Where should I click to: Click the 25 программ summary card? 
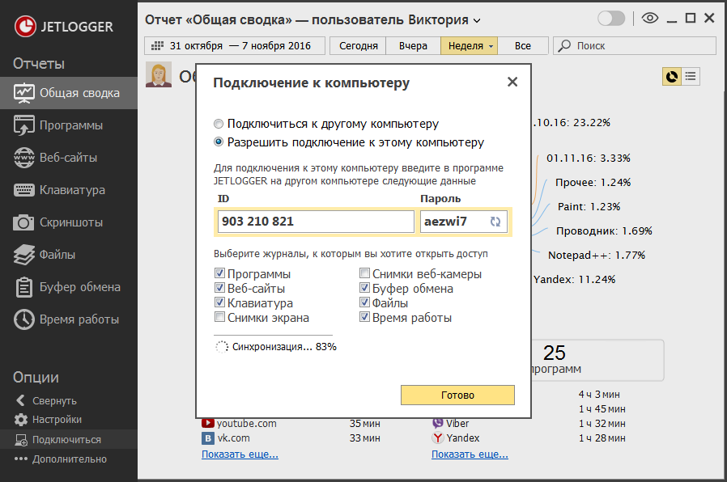click(x=597, y=360)
